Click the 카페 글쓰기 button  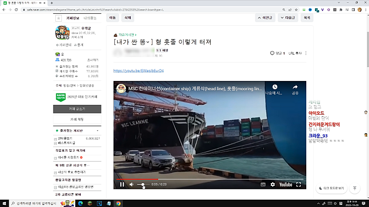coord(77,109)
